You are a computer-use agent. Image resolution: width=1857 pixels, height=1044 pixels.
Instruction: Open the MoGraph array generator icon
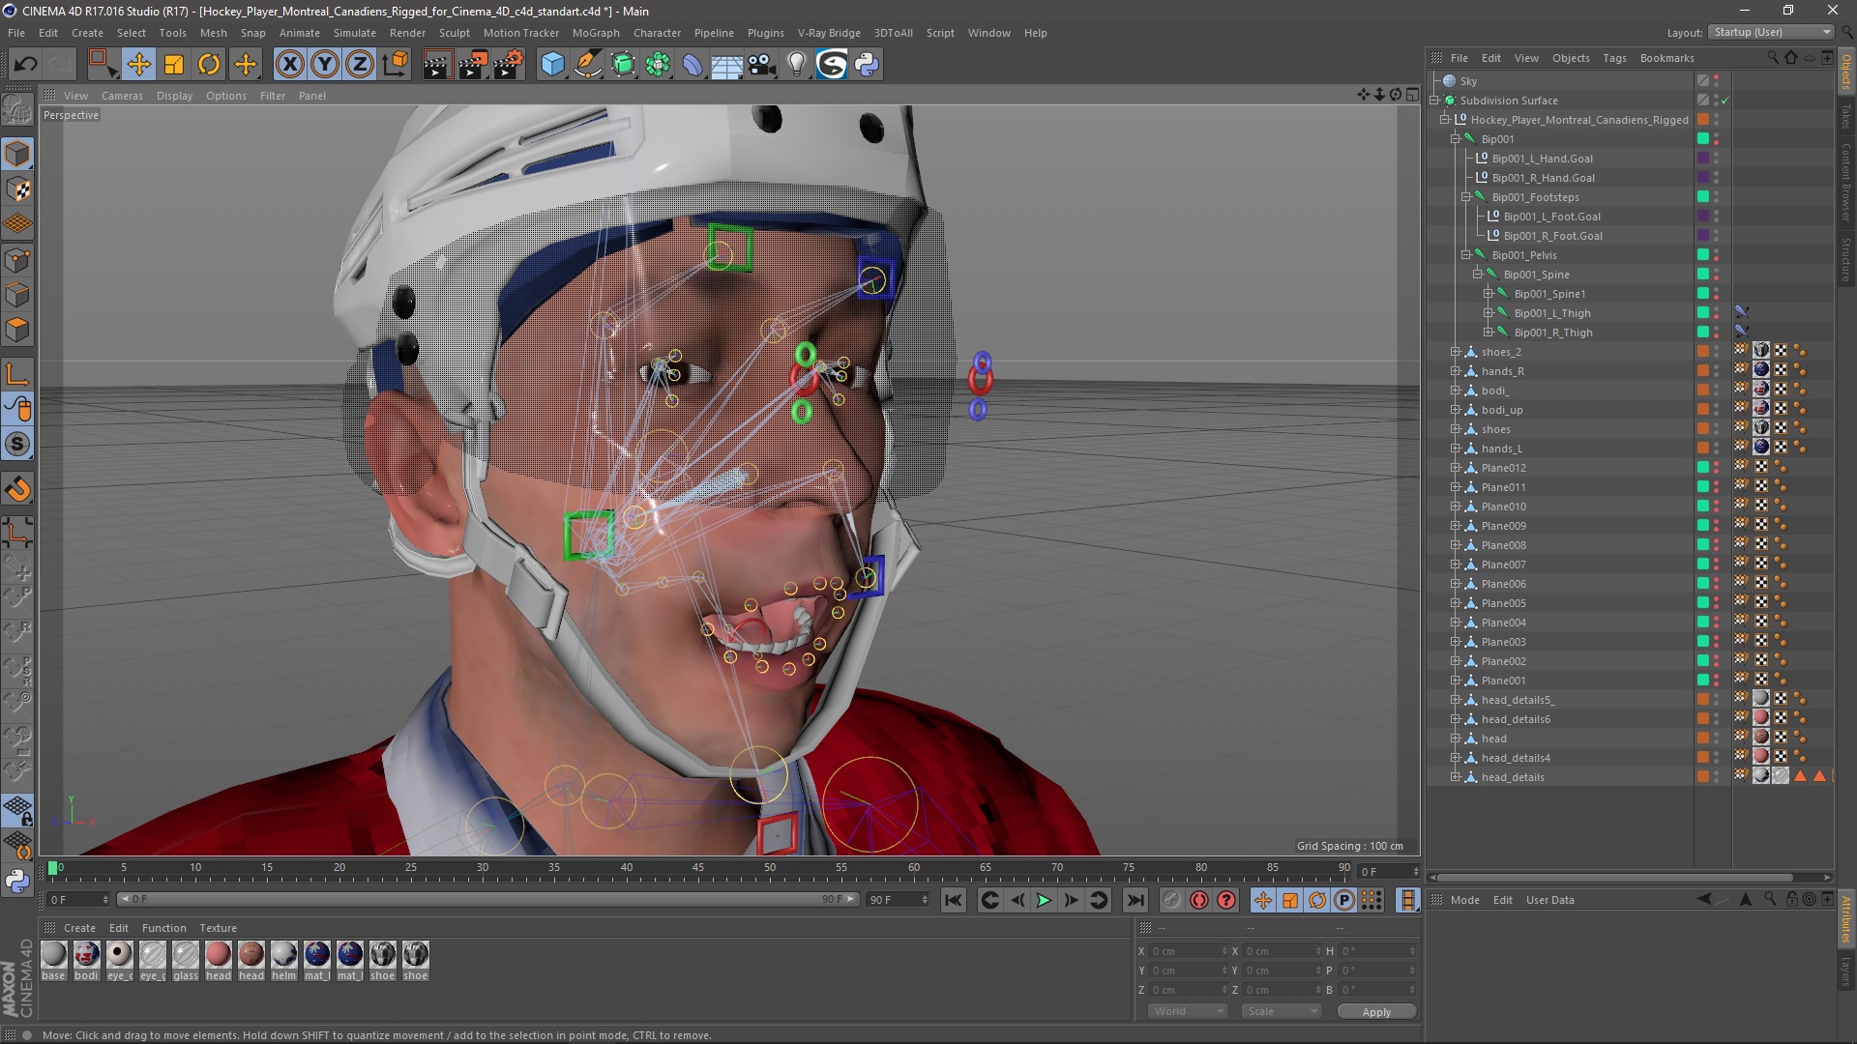[x=658, y=65]
